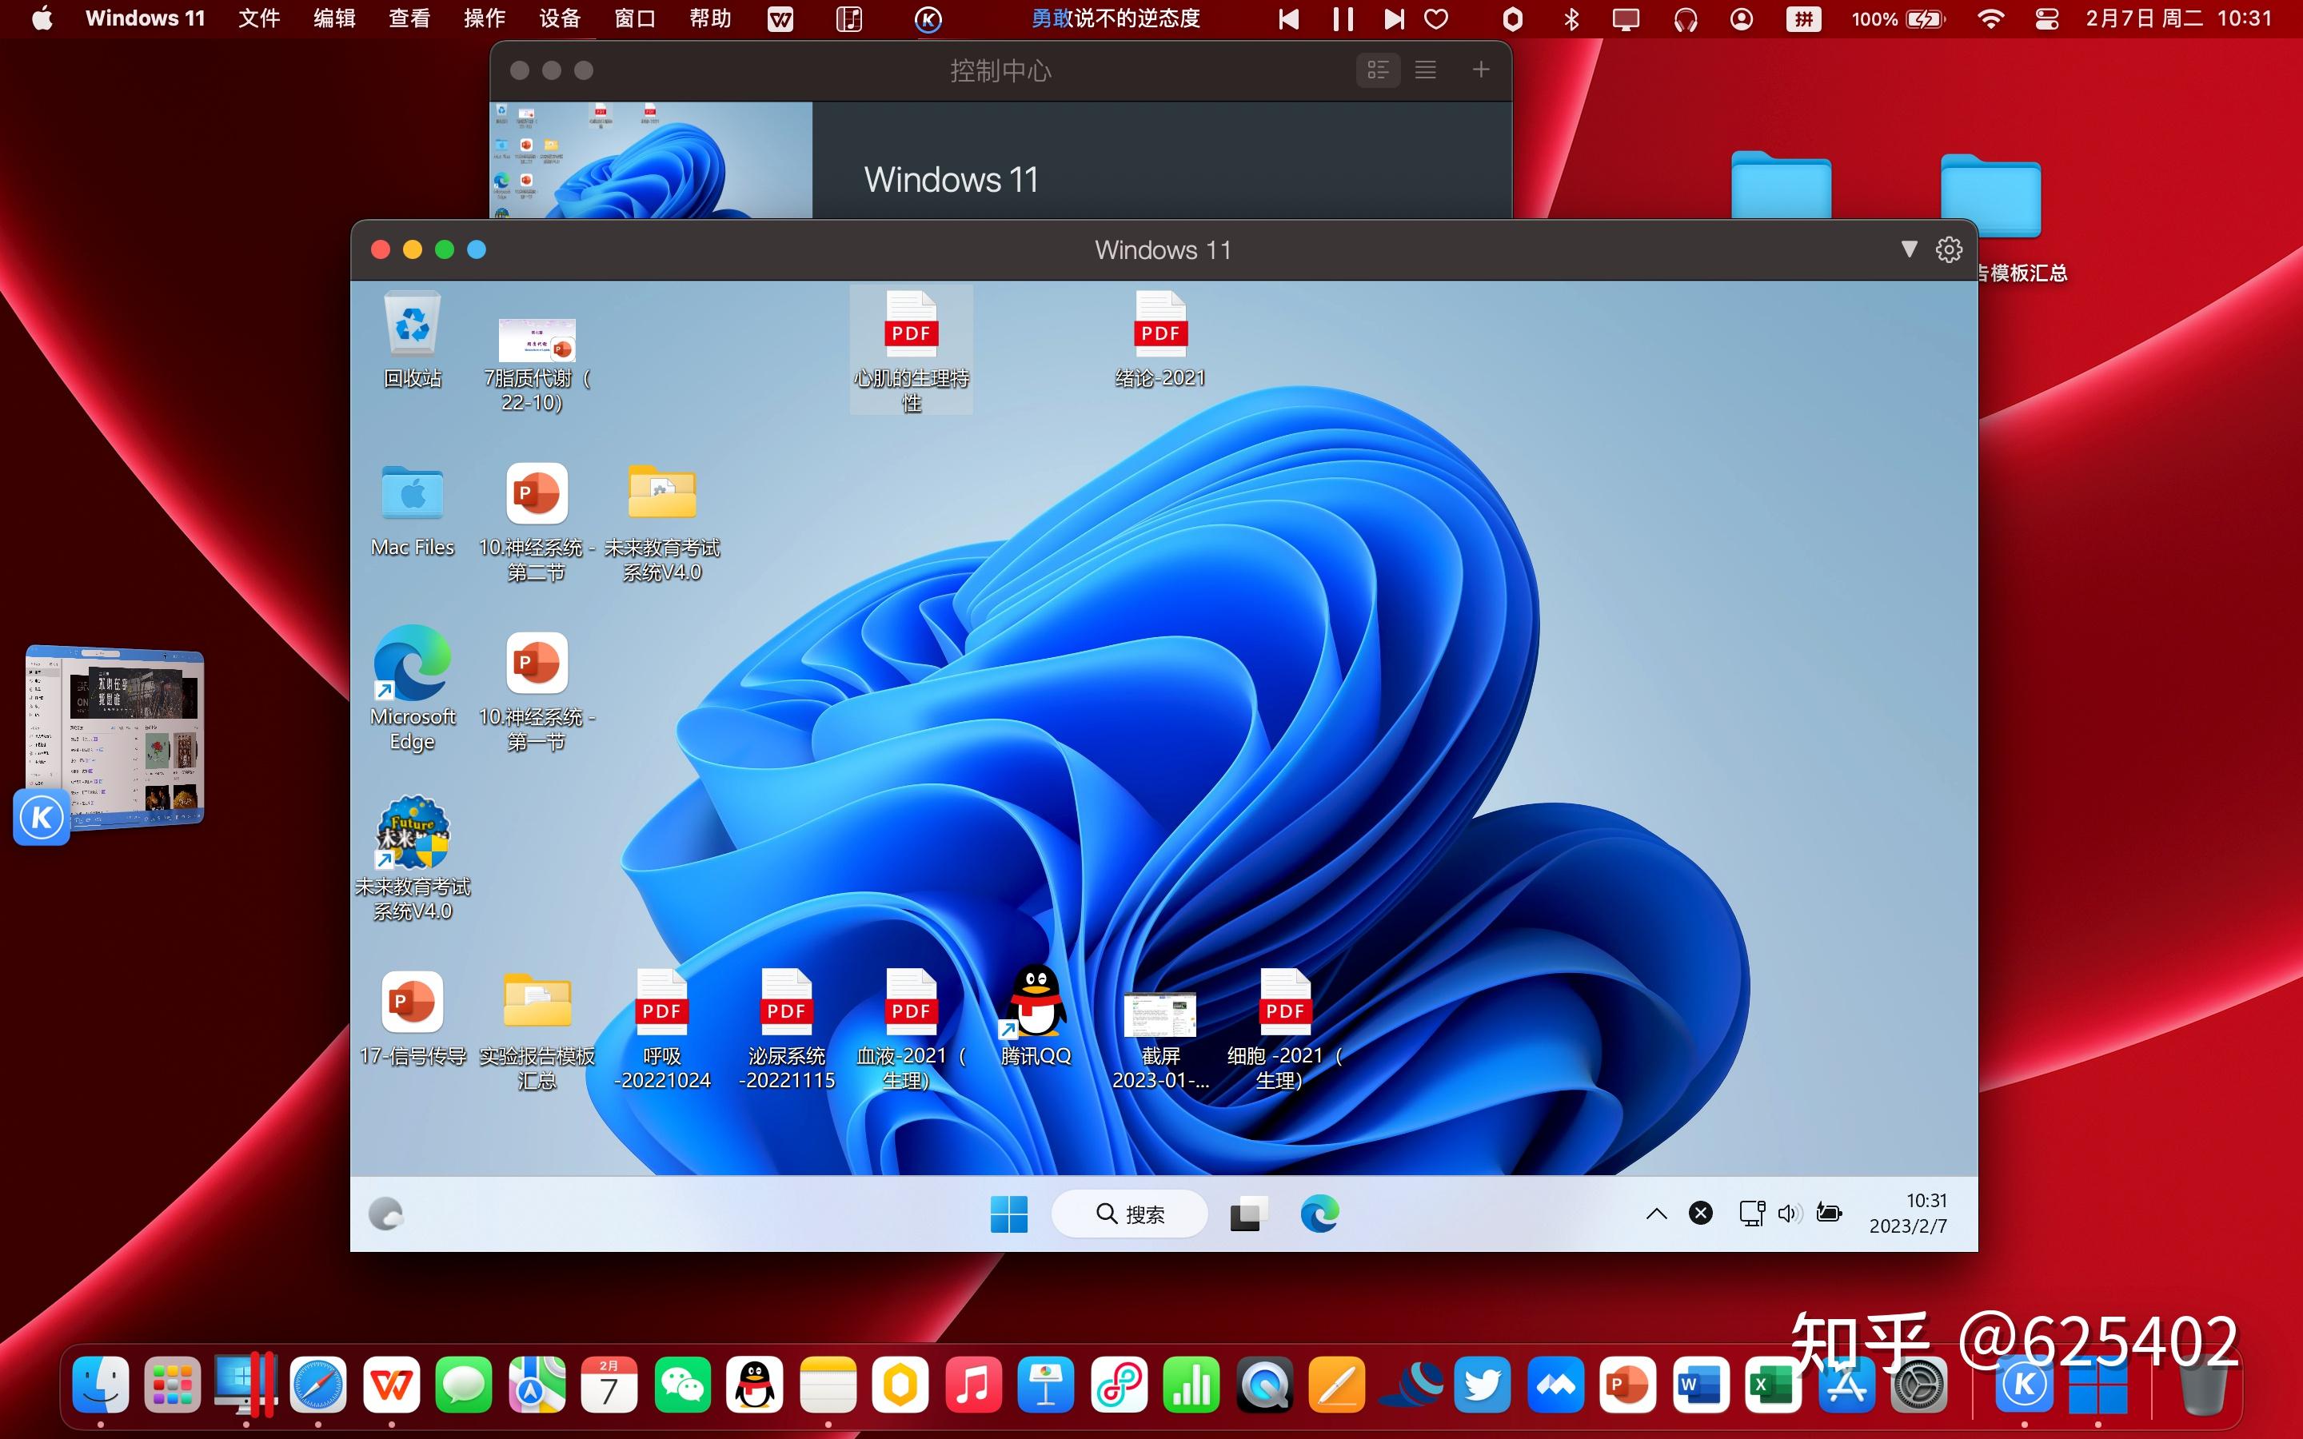The width and height of the screenshot is (2303, 1439).
Task: Open the 回收站 Recycle Bin
Action: click(412, 329)
